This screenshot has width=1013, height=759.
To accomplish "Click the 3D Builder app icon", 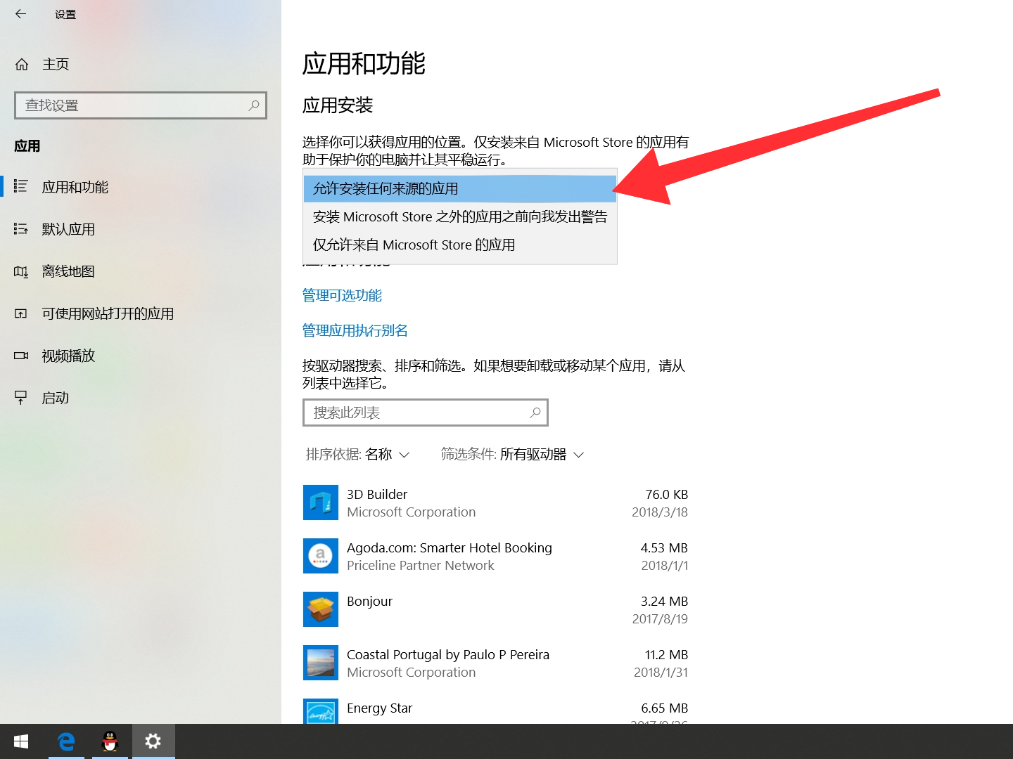I will pyautogui.click(x=321, y=502).
